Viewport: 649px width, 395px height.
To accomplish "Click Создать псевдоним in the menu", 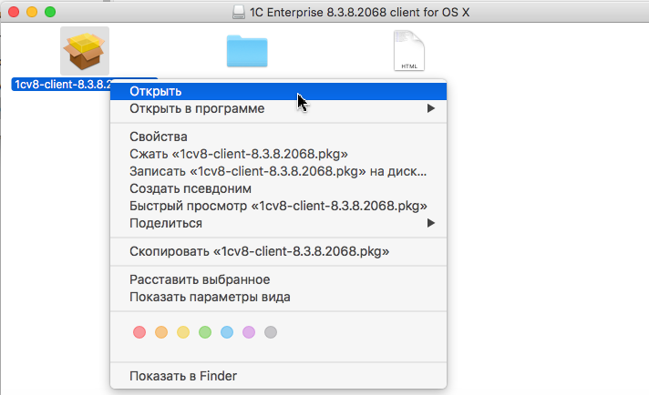I will pyautogui.click(x=191, y=188).
